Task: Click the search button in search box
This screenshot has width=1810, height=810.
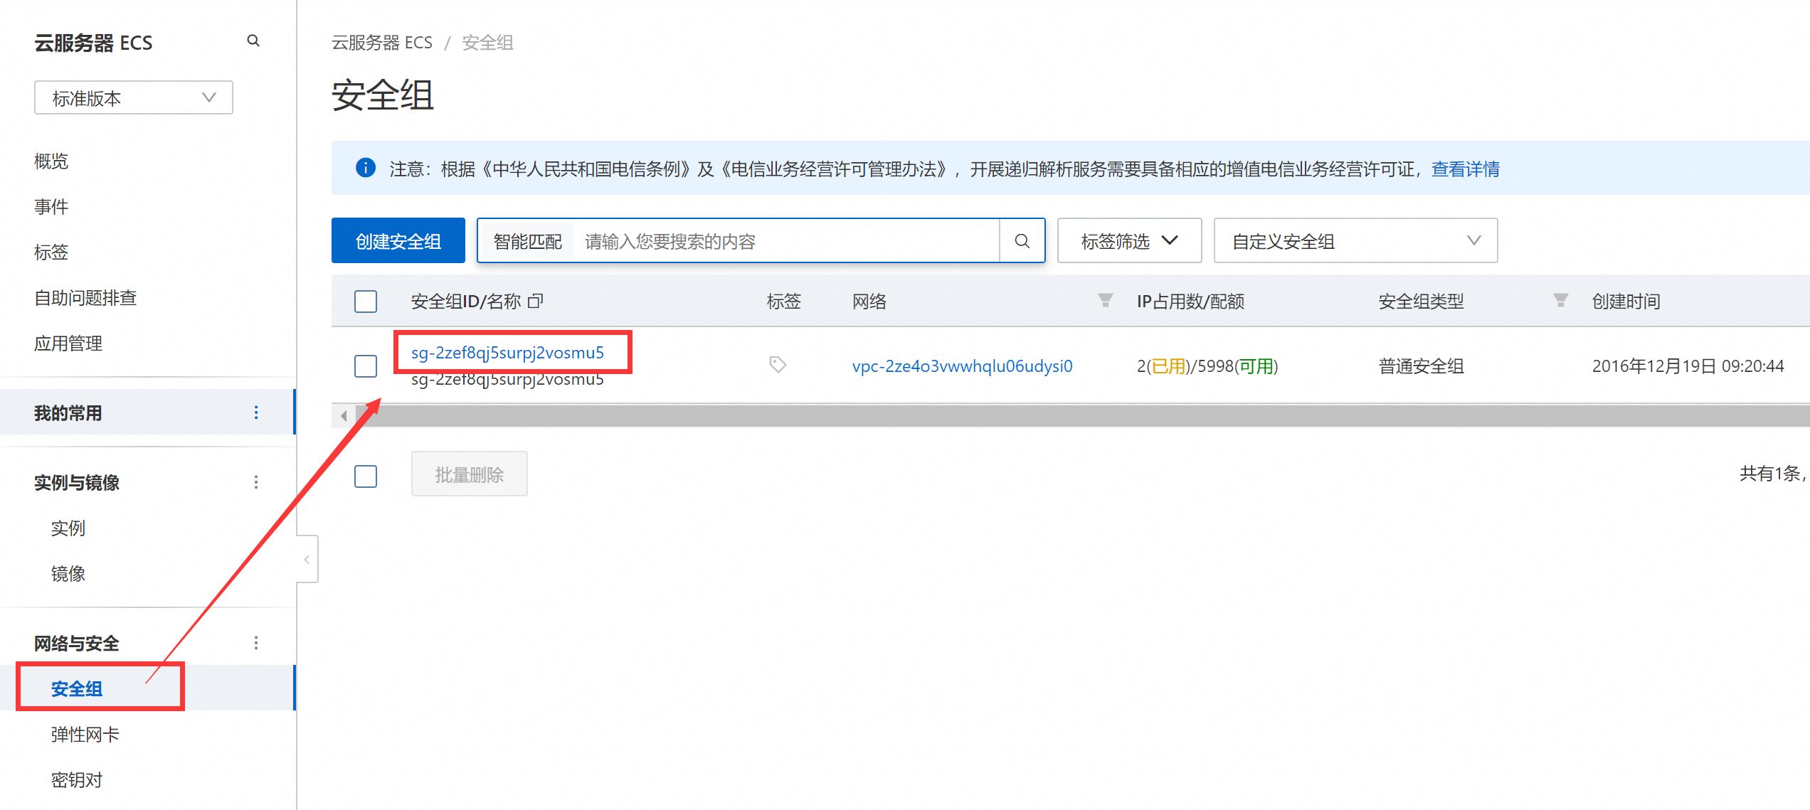Action: point(1022,241)
